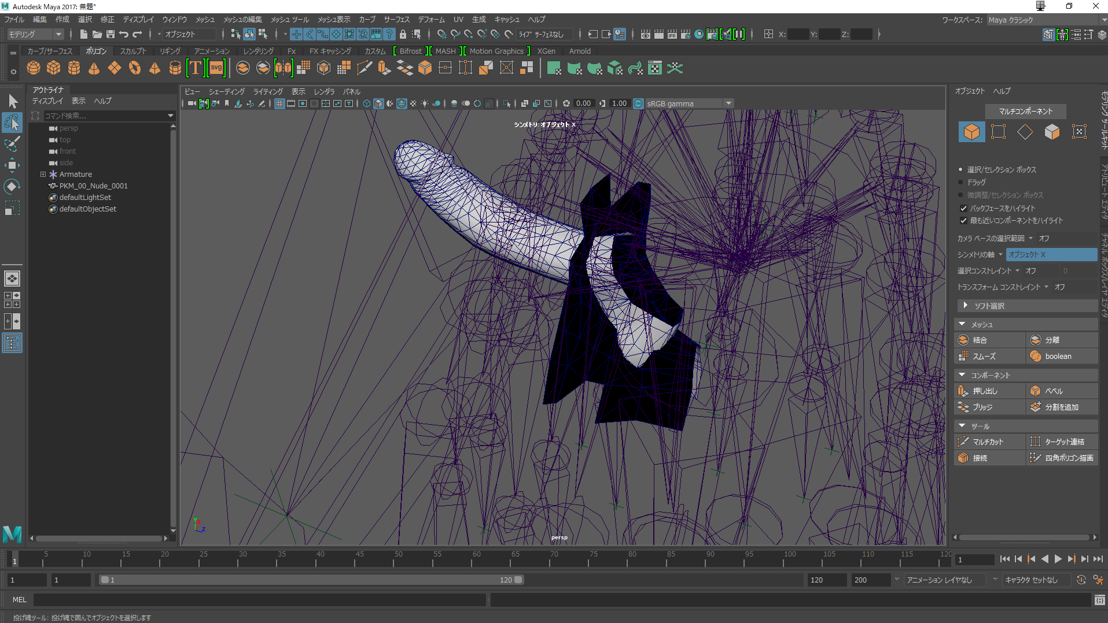
Task: Select the Lasso tool in toolbox
Action: [12, 123]
